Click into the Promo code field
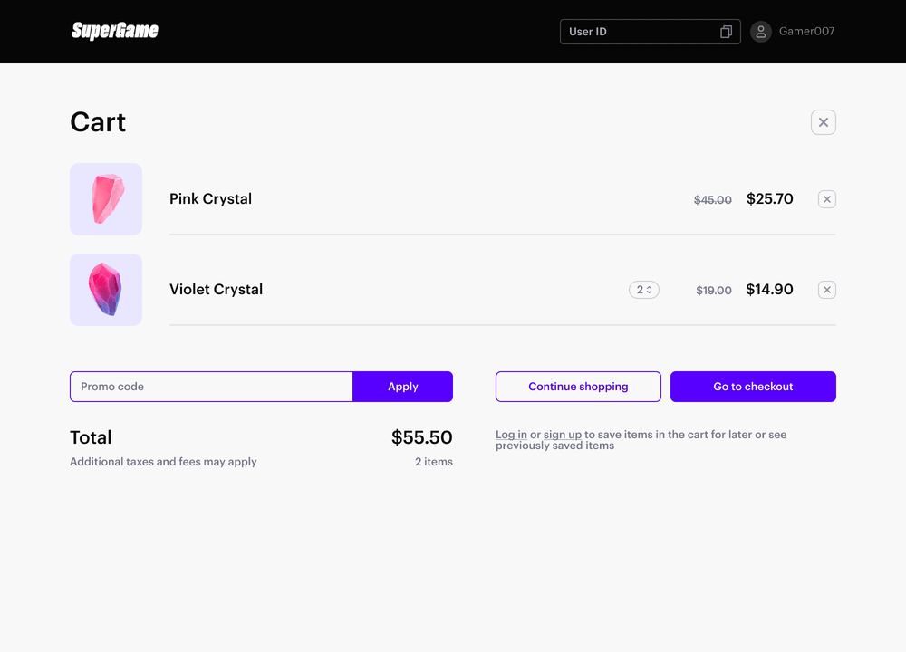The image size is (906, 652). click(x=211, y=387)
